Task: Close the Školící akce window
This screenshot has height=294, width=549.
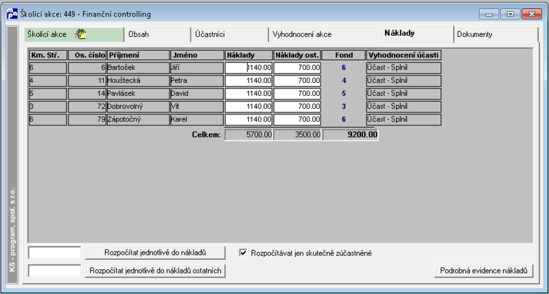Action: [531, 14]
